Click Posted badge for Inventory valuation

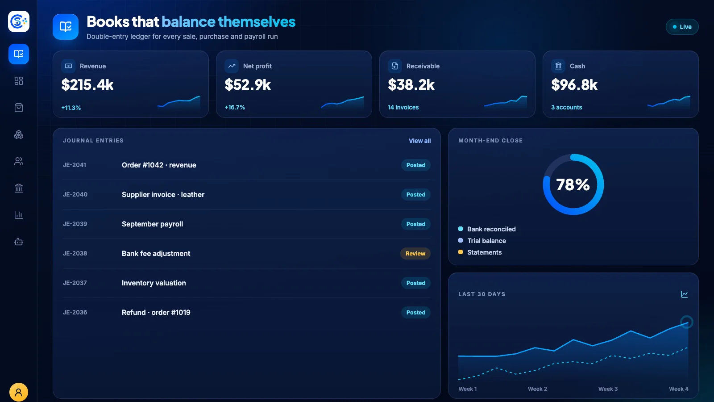click(x=416, y=283)
